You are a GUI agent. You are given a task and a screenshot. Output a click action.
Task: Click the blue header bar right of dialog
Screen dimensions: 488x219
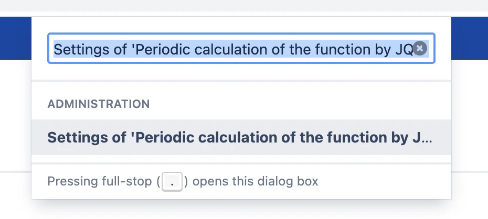point(470,38)
